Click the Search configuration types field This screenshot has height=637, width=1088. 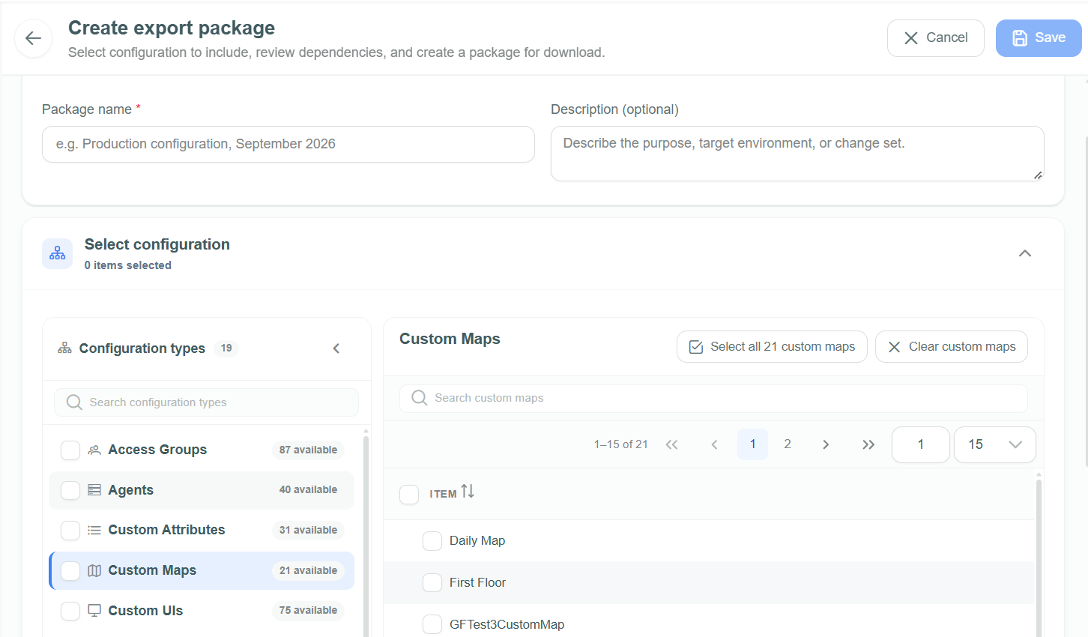tap(206, 402)
